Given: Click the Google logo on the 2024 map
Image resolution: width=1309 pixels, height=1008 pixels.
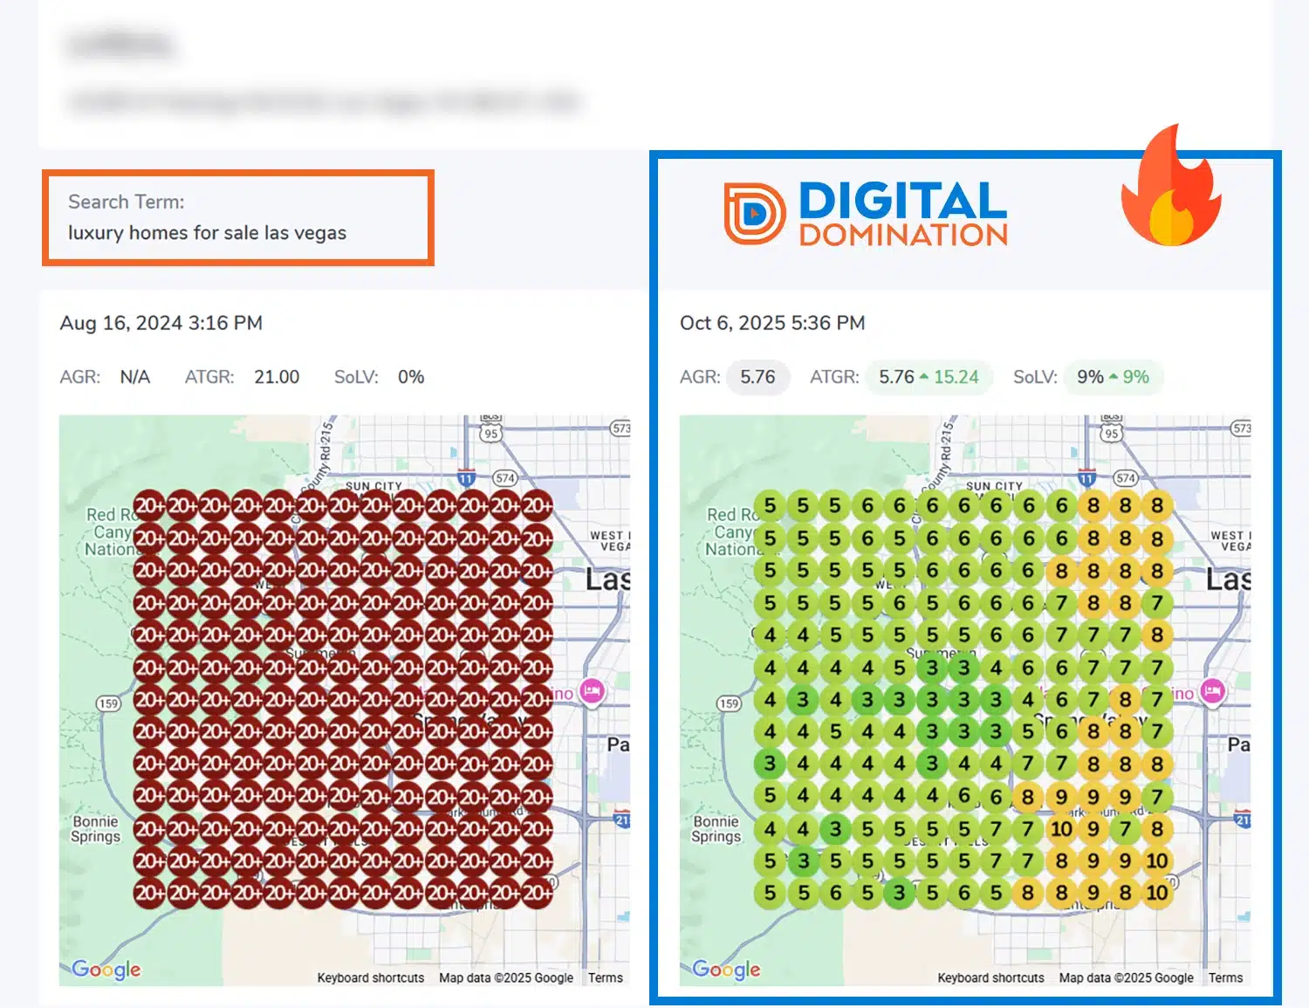Looking at the screenshot, I should [106, 969].
